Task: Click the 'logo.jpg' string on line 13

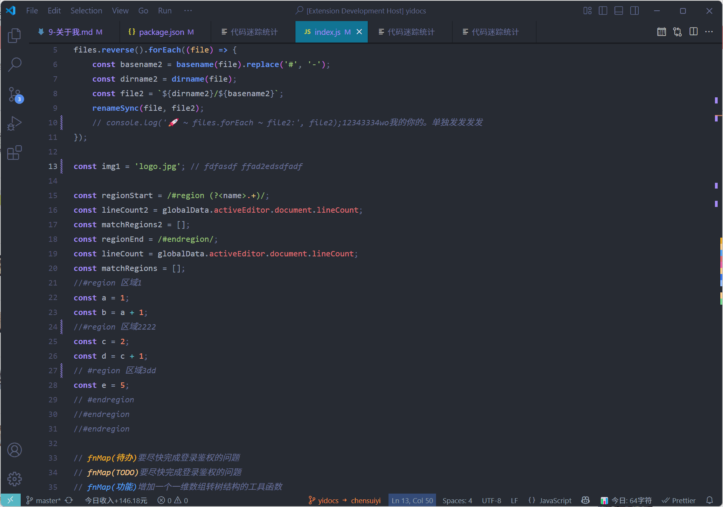Action: pos(157,166)
